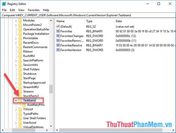Image resolution: width=176 pixels, height=133 pixels.
Task: Click the tree pane scroll down arrow
Action: 51,126
